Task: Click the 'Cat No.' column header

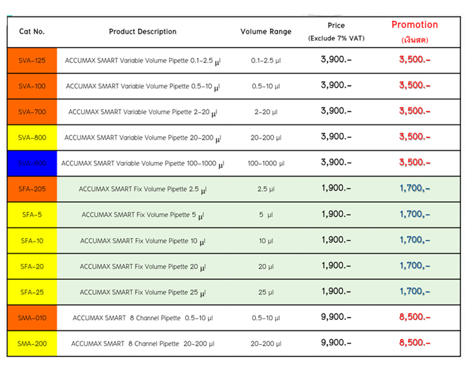Action: click(x=32, y=32)
